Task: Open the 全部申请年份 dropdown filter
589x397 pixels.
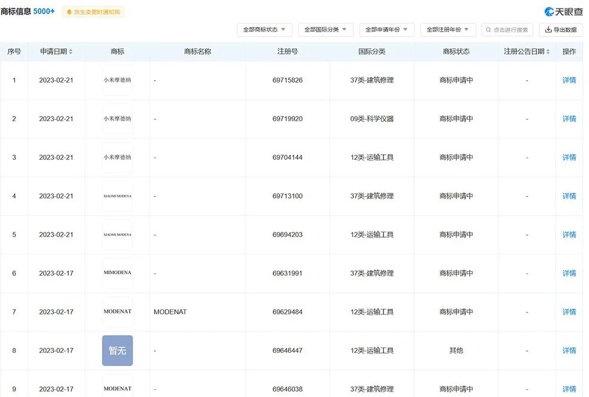Action: 387,29
